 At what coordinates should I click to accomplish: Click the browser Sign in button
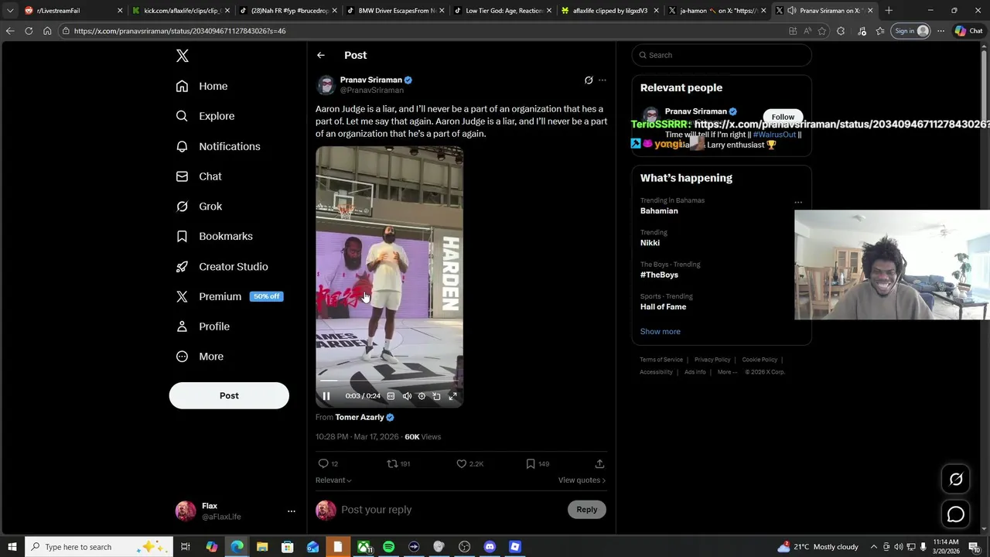click(911, 31)
